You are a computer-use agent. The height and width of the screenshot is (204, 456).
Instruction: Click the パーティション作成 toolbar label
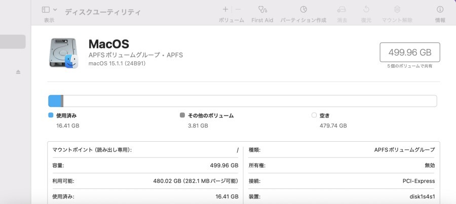pyautogui.click(x=303, y=20)
